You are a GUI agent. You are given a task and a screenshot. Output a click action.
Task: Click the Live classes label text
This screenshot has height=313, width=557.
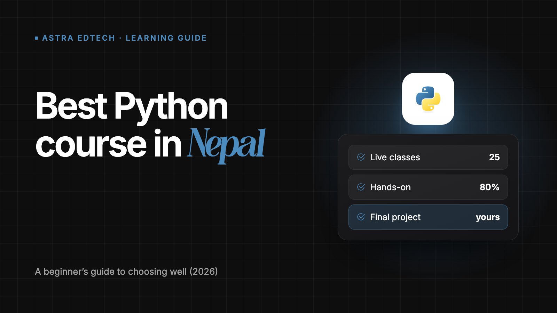pos(395,157)
